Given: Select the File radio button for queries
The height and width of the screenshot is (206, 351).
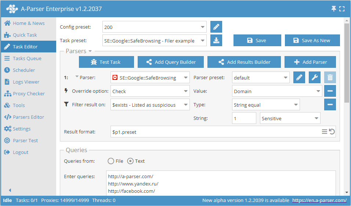Looking at the screenshot, I should pyautogui.click(x=111, y=161).
